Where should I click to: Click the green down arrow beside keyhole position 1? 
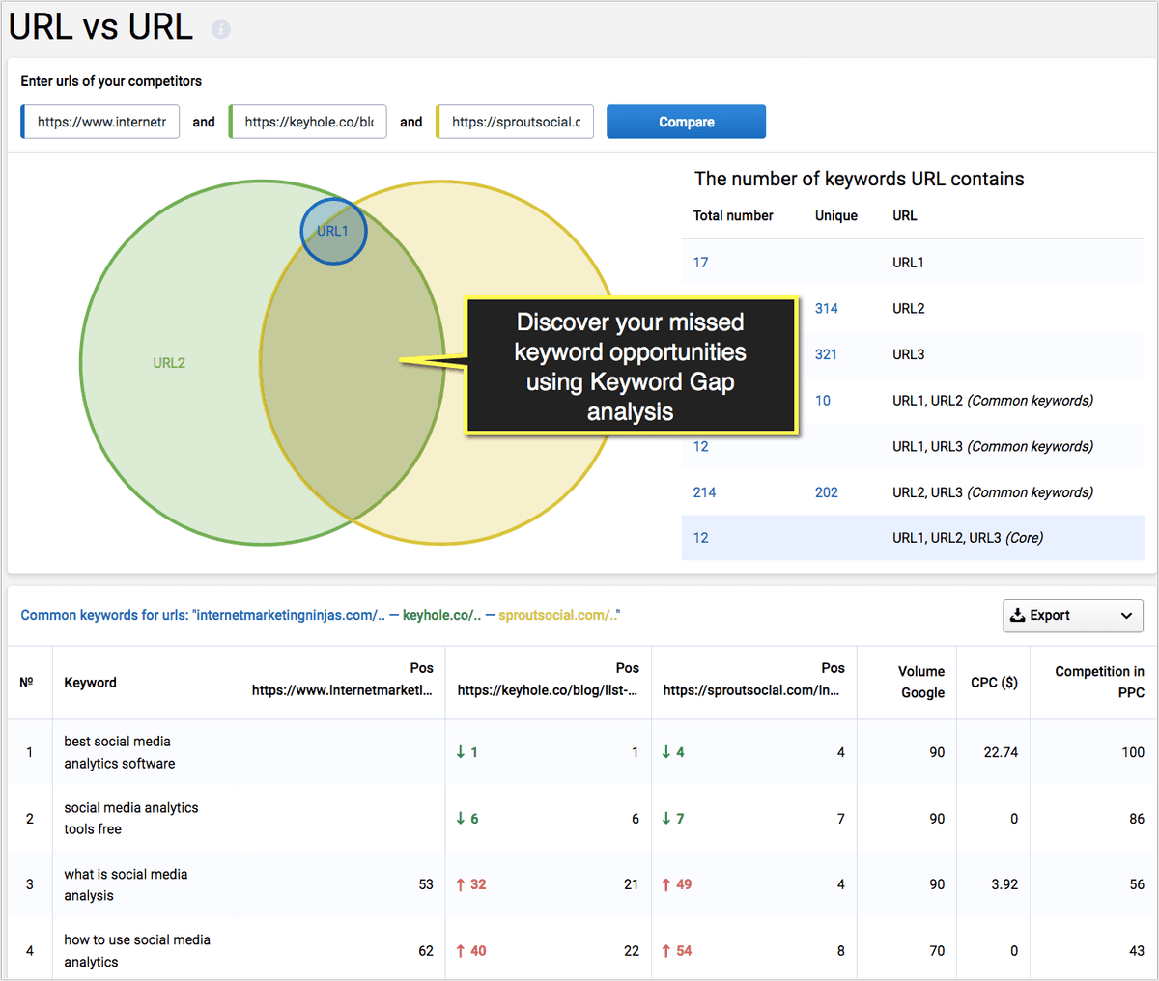click(x=467, y=750)
